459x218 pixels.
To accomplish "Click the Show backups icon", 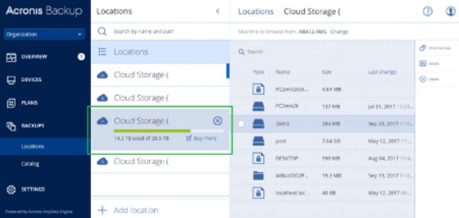I will 422,48.
